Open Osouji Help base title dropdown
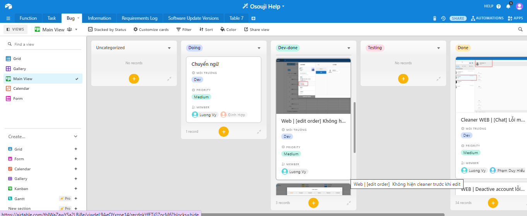The width and height of the screenshot is (527, 216). 283,6
